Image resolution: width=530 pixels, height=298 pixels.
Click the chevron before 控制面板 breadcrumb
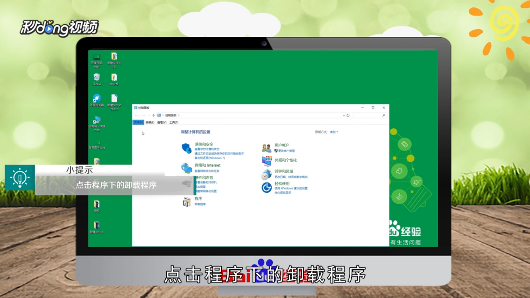coord(163,115)
